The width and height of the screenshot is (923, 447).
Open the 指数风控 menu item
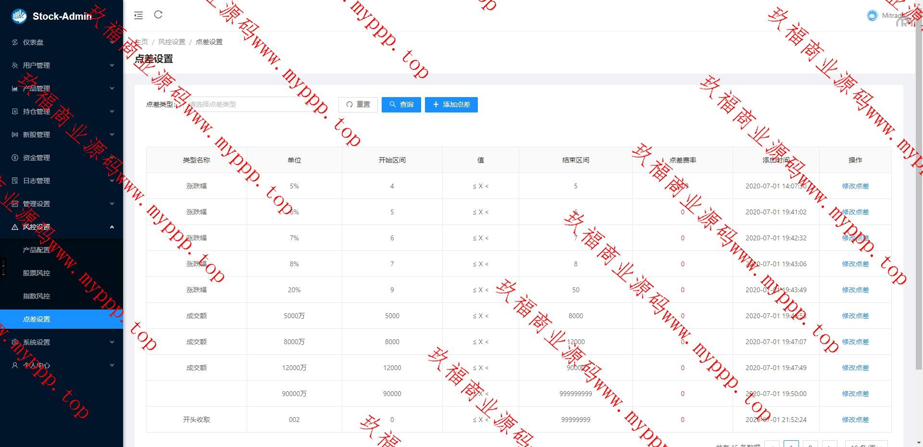click(37, 296)
